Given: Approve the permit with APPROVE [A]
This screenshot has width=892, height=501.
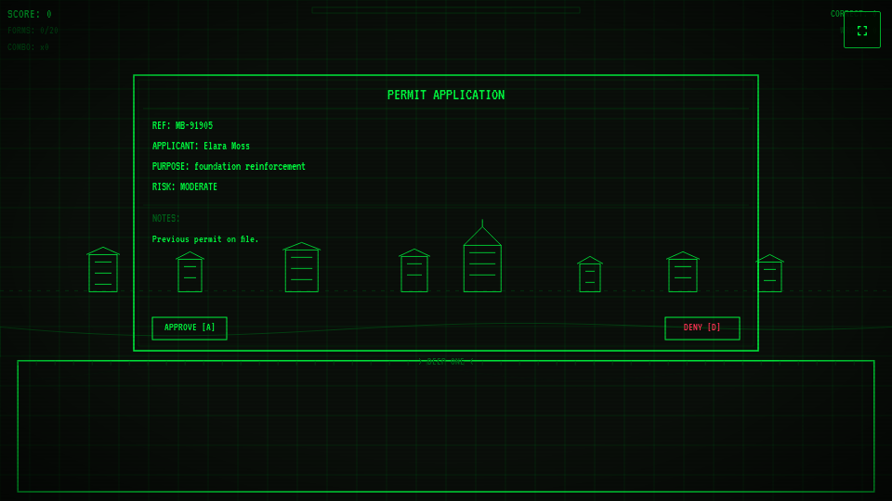Looking at the screenshot, I should point(190,328).
